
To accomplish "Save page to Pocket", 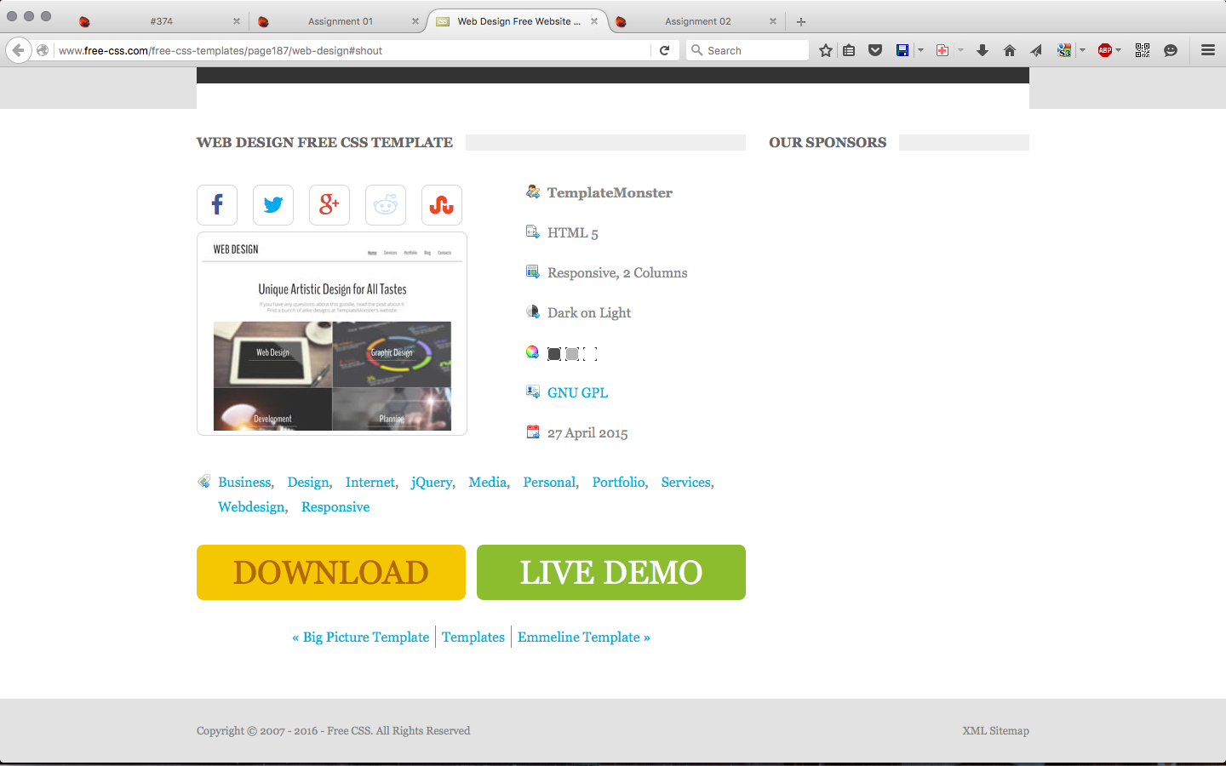I will coord(875,50).
